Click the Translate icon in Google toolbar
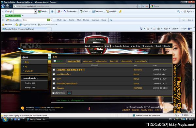Screen dimensions: 196x128 tap(93, 11)
